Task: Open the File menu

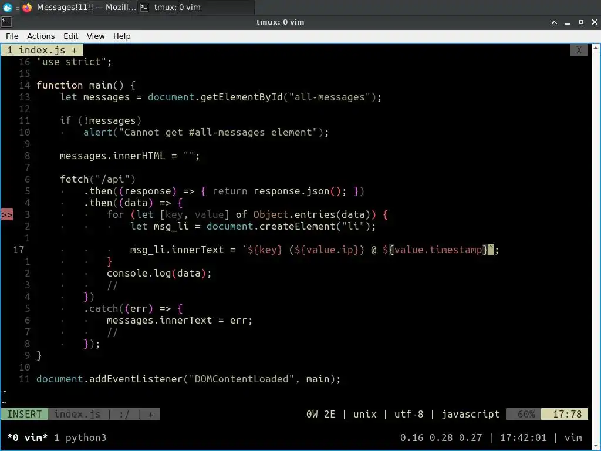Action: (12, 36)
